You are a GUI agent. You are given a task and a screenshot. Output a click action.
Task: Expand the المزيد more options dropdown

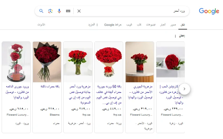point(93,25)
